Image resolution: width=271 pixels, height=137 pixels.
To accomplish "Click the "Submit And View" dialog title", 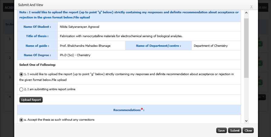I will (31, 5).
